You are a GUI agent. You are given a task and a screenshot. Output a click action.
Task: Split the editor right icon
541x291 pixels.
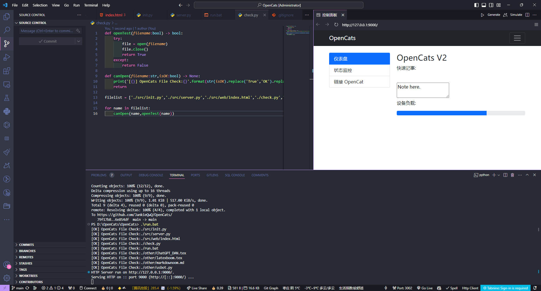point(527,15)
